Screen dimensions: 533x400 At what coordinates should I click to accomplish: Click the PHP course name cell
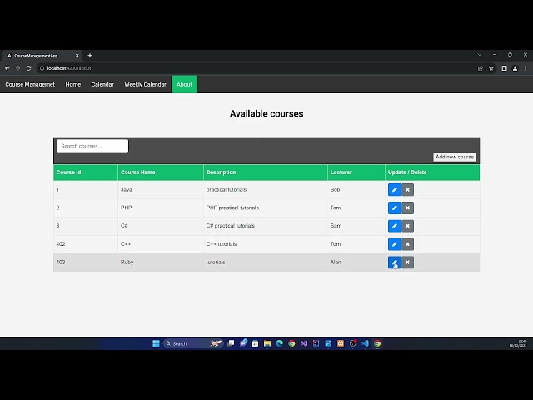pos(161,207)
